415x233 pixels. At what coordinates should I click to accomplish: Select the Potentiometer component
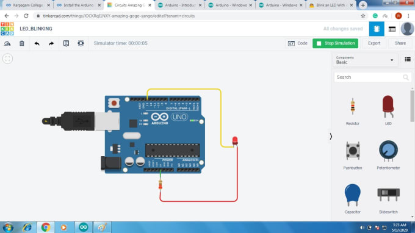(388, 156)
